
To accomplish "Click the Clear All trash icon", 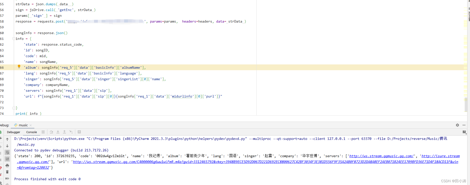I will tap(7, 172).
